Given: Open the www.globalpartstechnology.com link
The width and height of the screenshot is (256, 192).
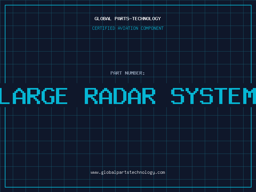Looking at the screenshot, I should pyautogui.click(x=128, y=172).
